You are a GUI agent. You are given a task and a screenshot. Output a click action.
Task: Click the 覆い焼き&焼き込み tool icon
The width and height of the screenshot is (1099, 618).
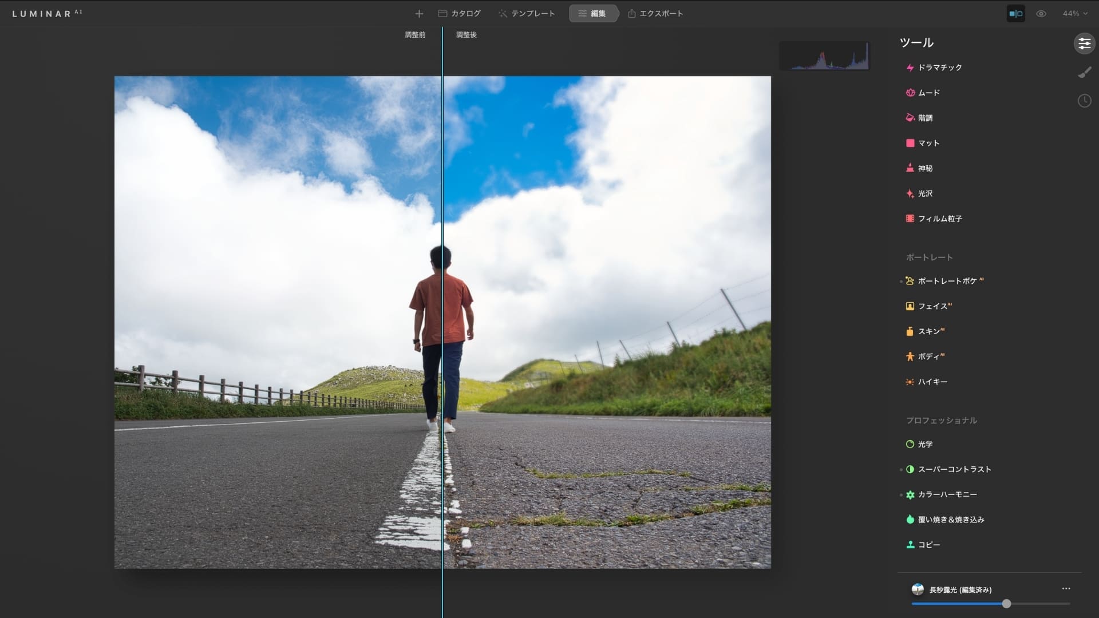[x=910, y=520]
